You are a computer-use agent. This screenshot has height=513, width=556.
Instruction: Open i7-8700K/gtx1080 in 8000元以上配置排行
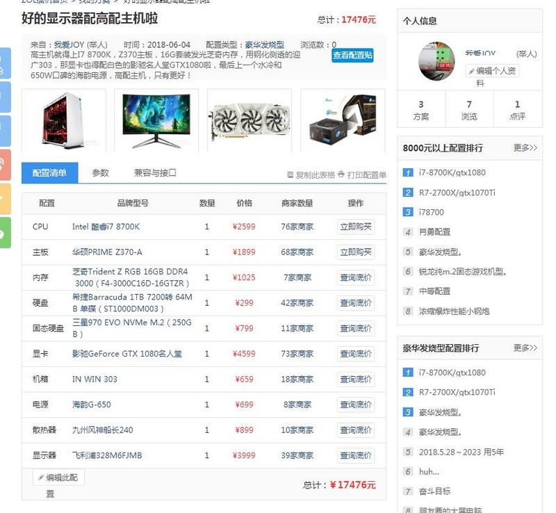pos(452,173)
